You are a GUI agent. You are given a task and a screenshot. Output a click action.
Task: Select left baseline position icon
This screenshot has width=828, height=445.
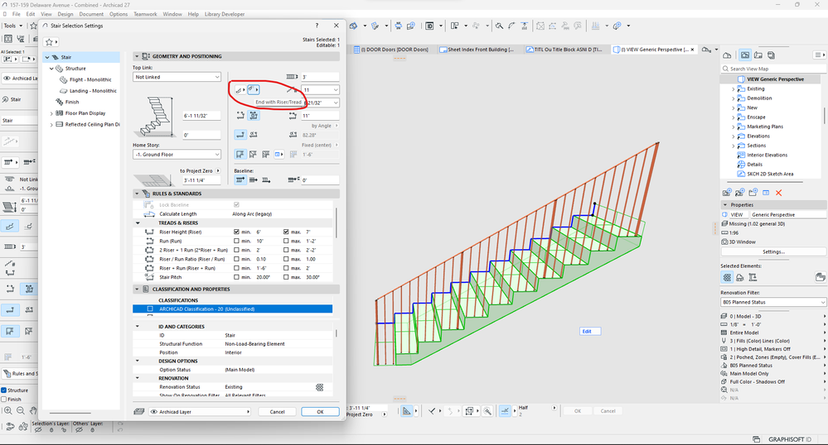point(240,179)
